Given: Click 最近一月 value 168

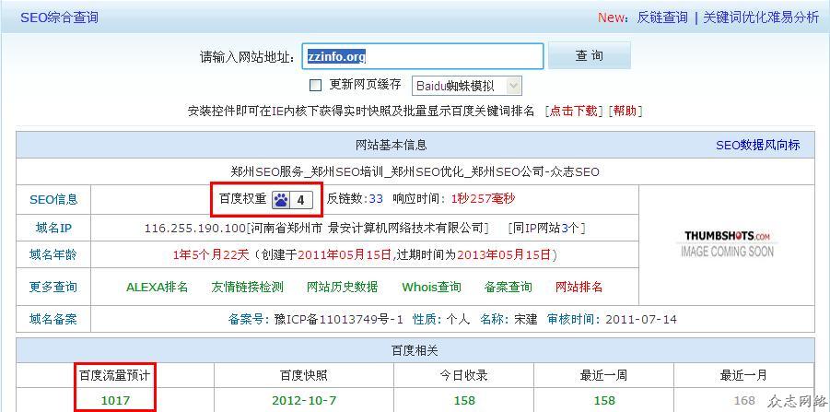Looking at the screenshot, I should pos(744,401).
